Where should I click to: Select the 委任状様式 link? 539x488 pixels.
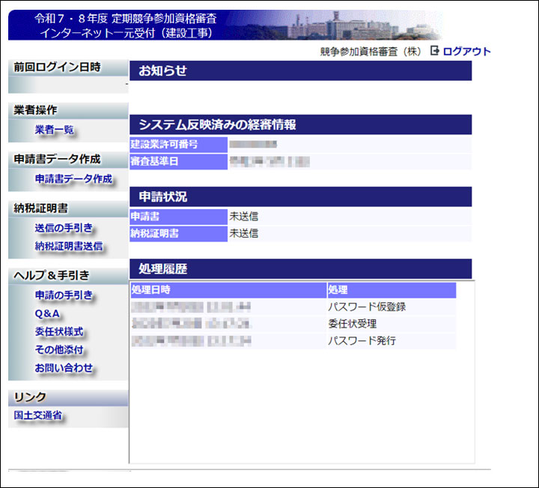click(x=59, y=331)
